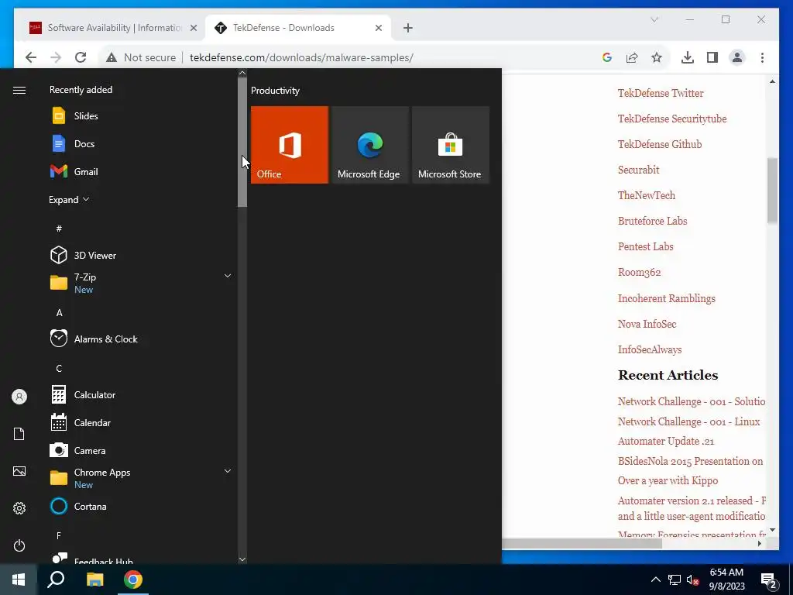Visit Securabit link
This screenshot has width=793, height=595.
click(x=638, y=170)
